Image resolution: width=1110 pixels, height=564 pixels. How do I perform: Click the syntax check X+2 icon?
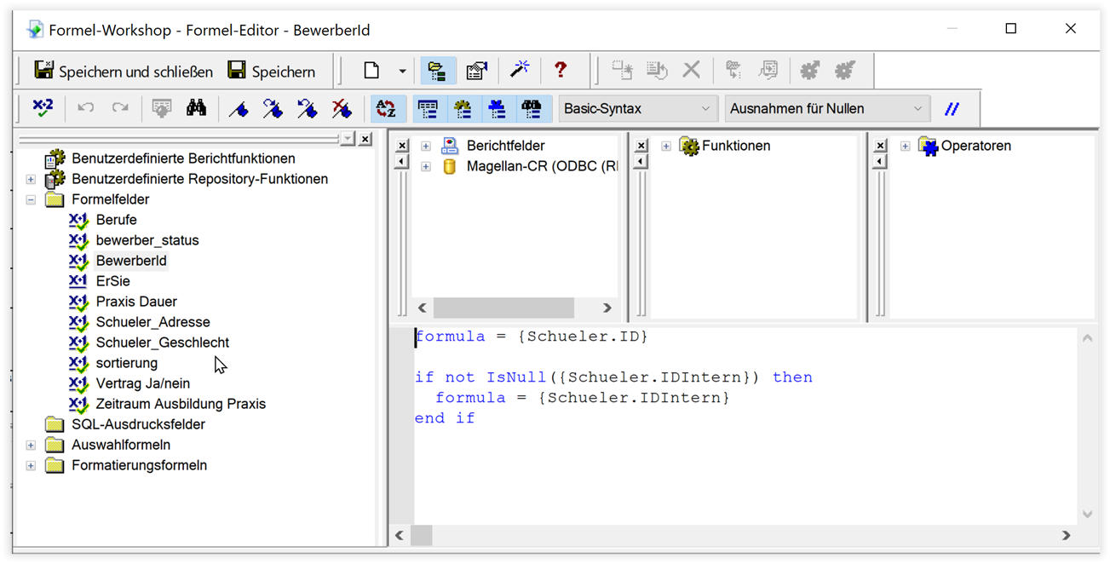pyautogui.click(x=43, y=108)
